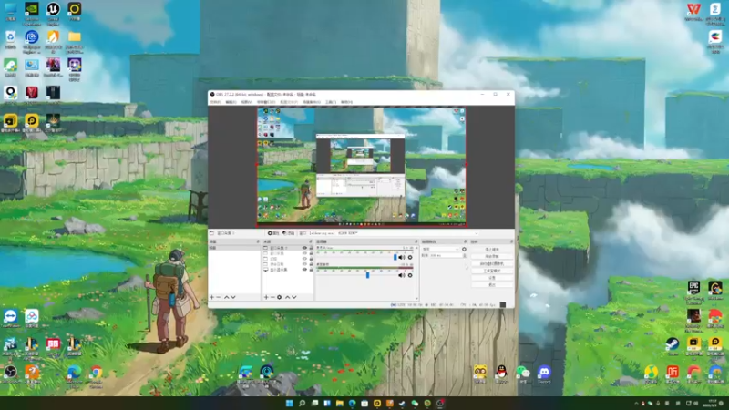Click the OBS preview canvas
Screen dimensions: 729x410
pyautogui.click(x=362, y=167)
